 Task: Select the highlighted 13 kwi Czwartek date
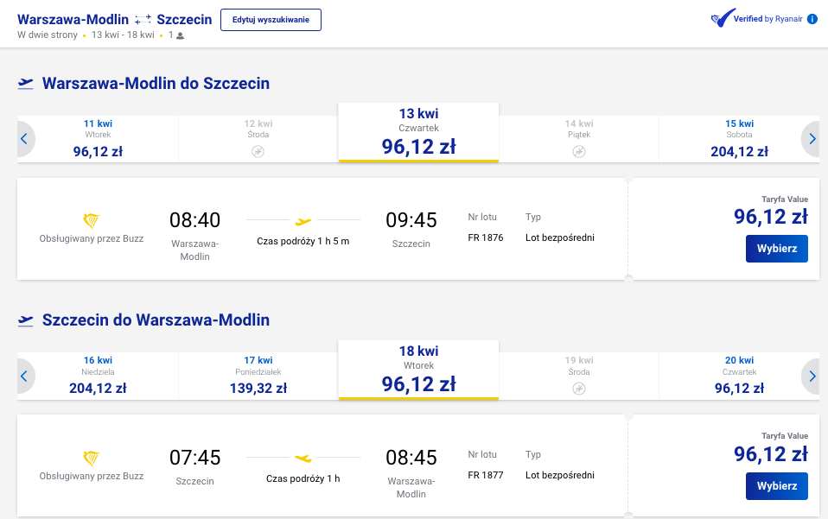coord(418,132)
